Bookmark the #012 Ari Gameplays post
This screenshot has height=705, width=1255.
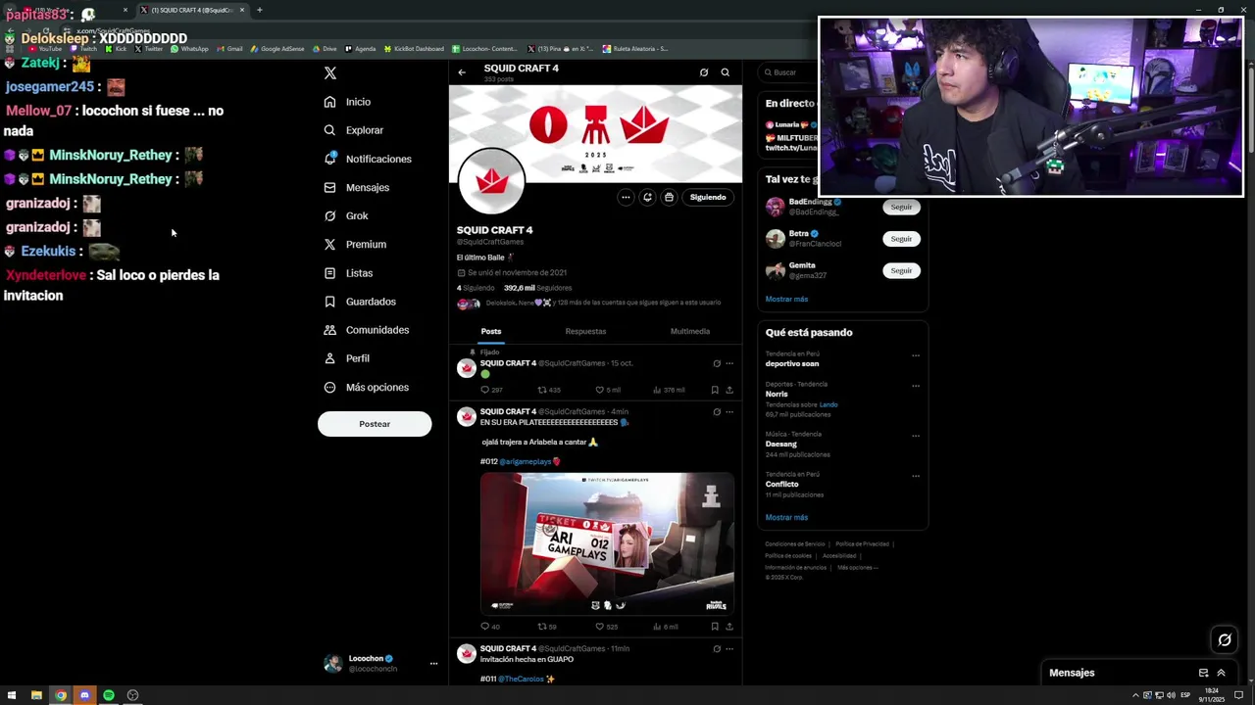click(x=715, y=627)
